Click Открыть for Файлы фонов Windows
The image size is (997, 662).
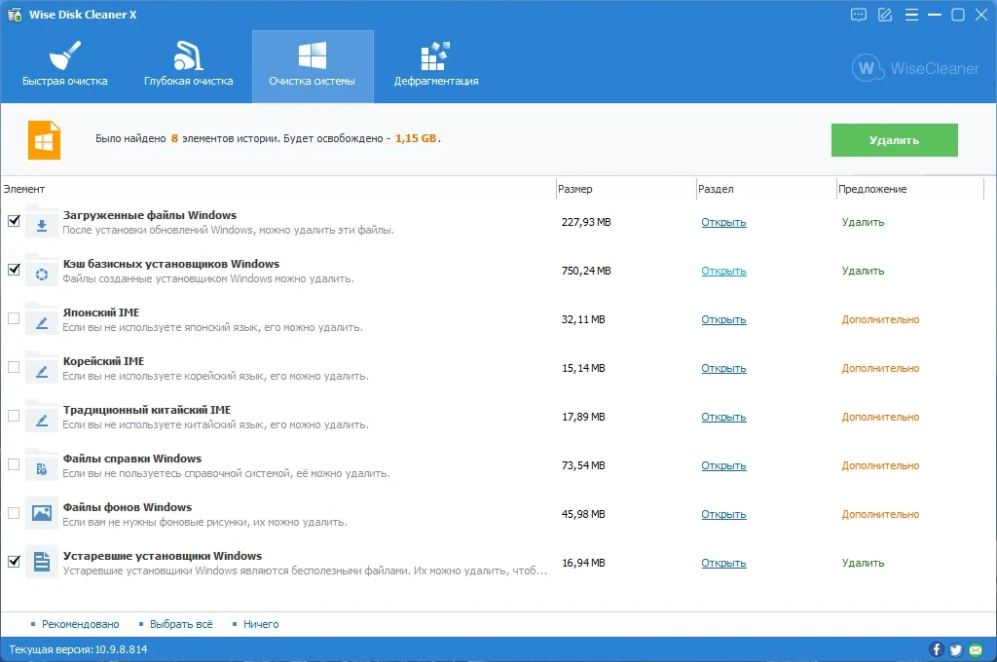pos(723,514)
